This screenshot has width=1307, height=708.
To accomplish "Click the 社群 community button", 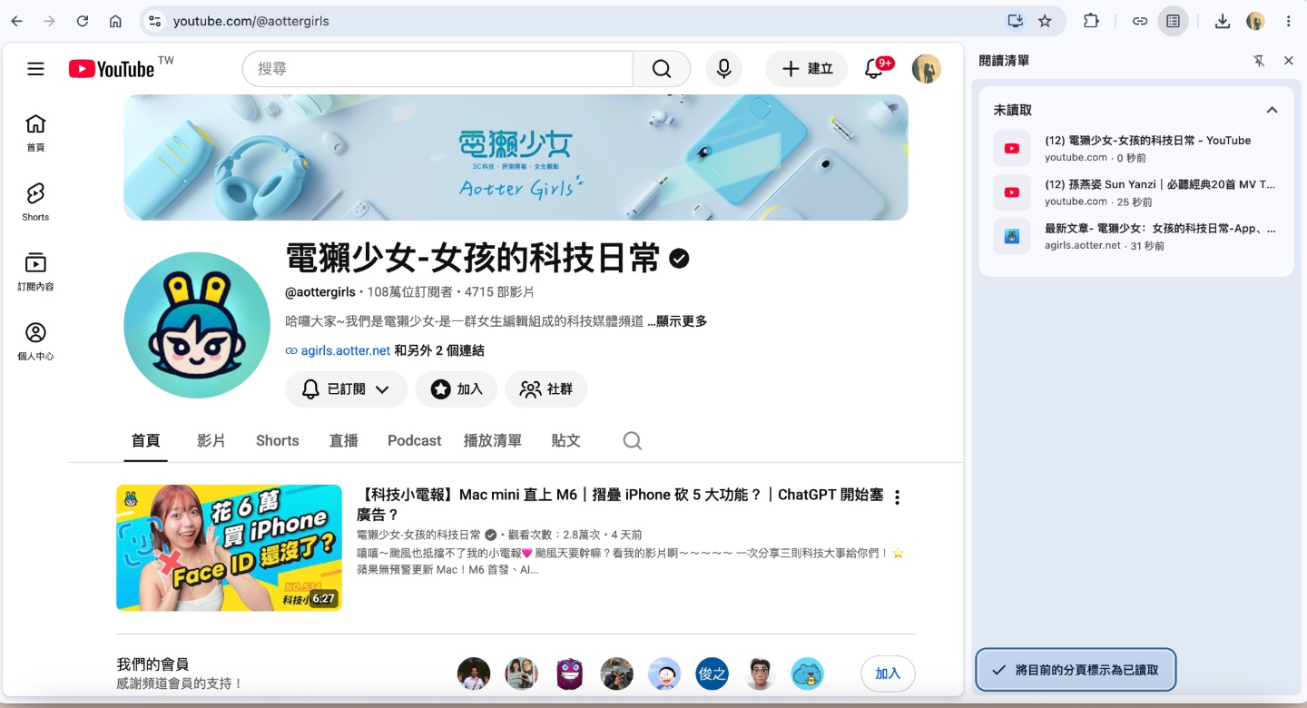I will point(546,388).
